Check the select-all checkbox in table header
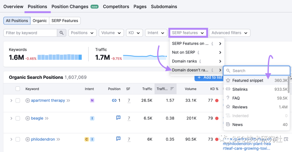This screenshot has width=292, height=152. (x=18, y=89)
